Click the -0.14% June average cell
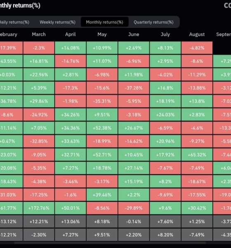The image size is (231, 248). 134,222
